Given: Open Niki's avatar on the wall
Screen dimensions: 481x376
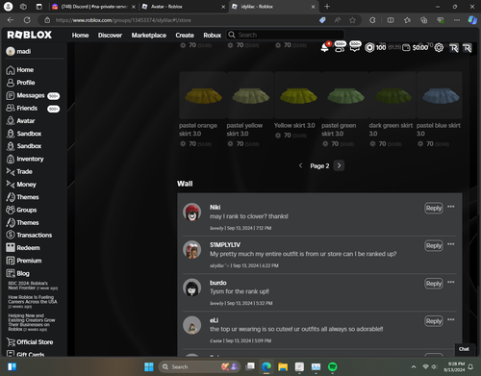Looking at the screenshot, I should pos(191,213).
